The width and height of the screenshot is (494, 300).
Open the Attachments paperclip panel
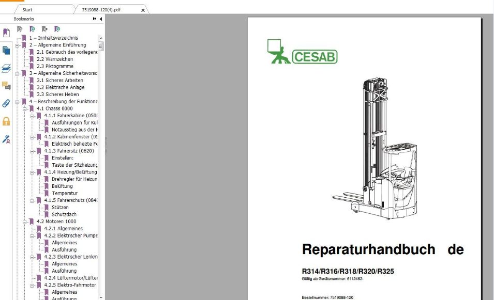tap(6, 103)
